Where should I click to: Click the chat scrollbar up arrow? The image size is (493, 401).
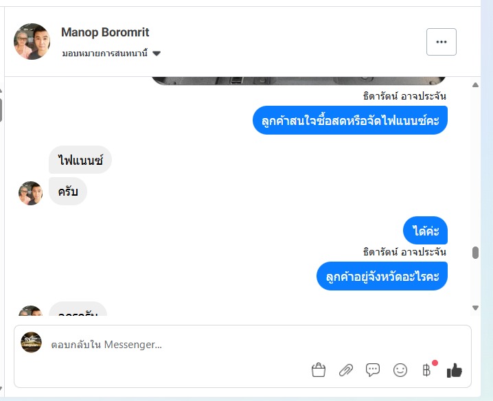point(475,85)
